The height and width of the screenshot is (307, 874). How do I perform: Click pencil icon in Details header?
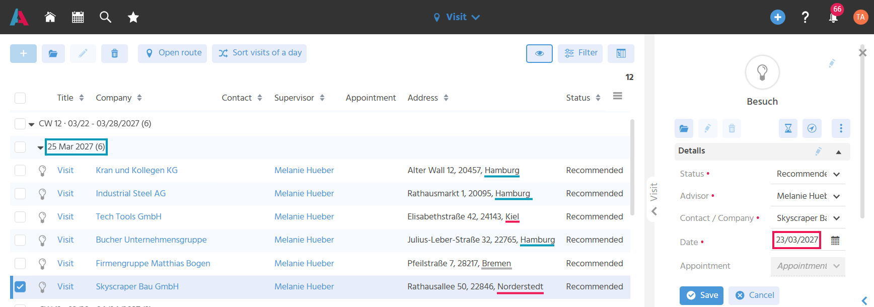(x=818, y=151)
